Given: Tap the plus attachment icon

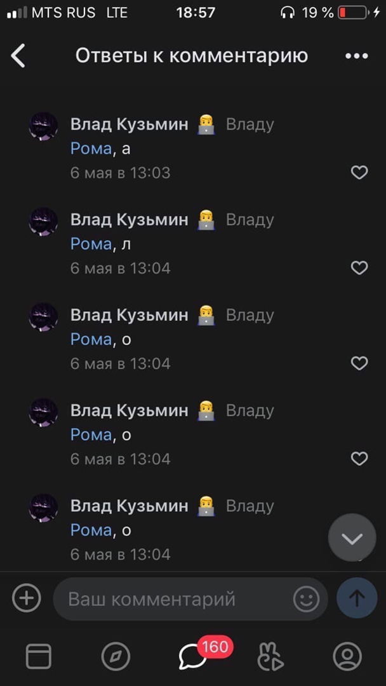Looking at the screenshot, I should point(27,598).
